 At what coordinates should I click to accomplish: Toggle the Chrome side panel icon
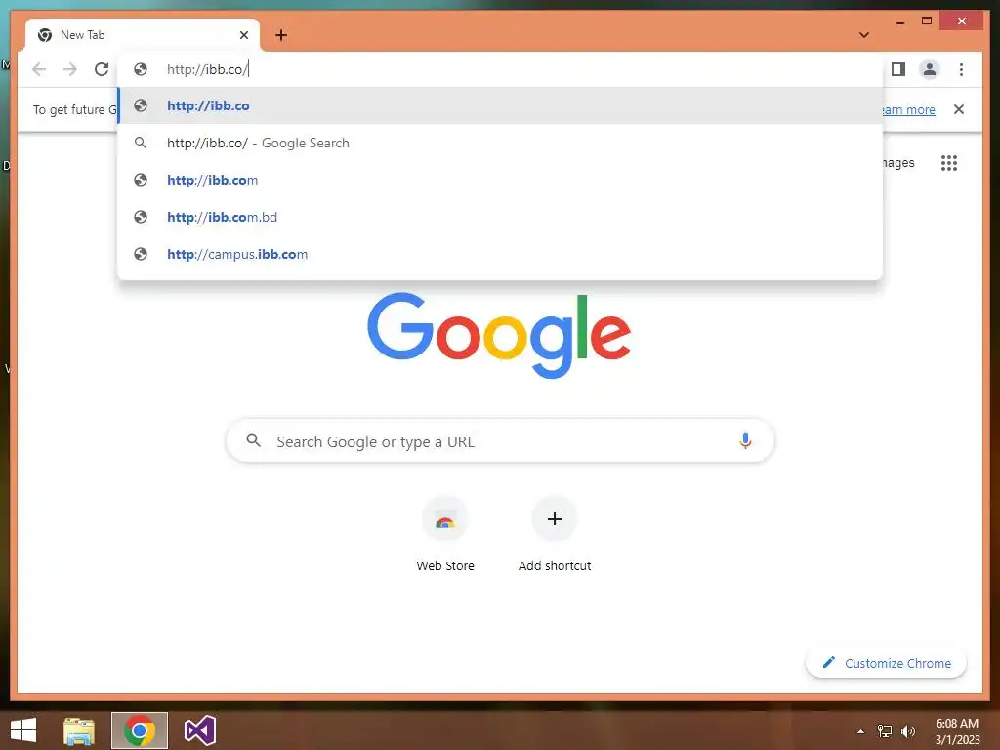[x=898, y=69]
